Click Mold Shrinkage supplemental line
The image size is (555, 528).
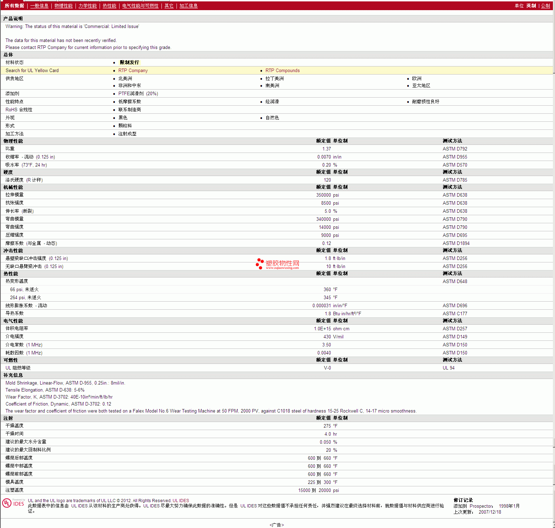coord(65,383)
